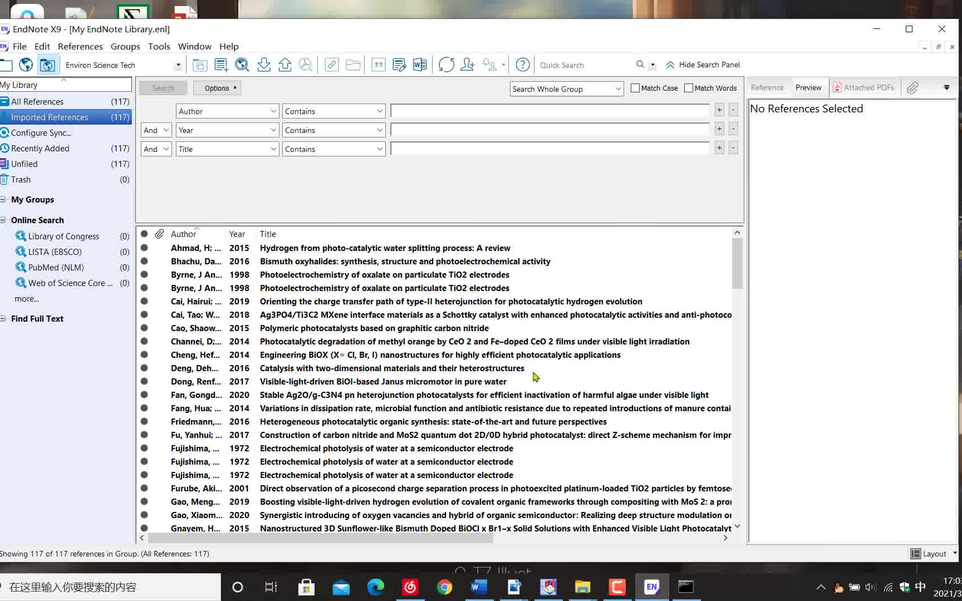Open the References menu
This screenshot has height=601, width=962.
point(80,46)
